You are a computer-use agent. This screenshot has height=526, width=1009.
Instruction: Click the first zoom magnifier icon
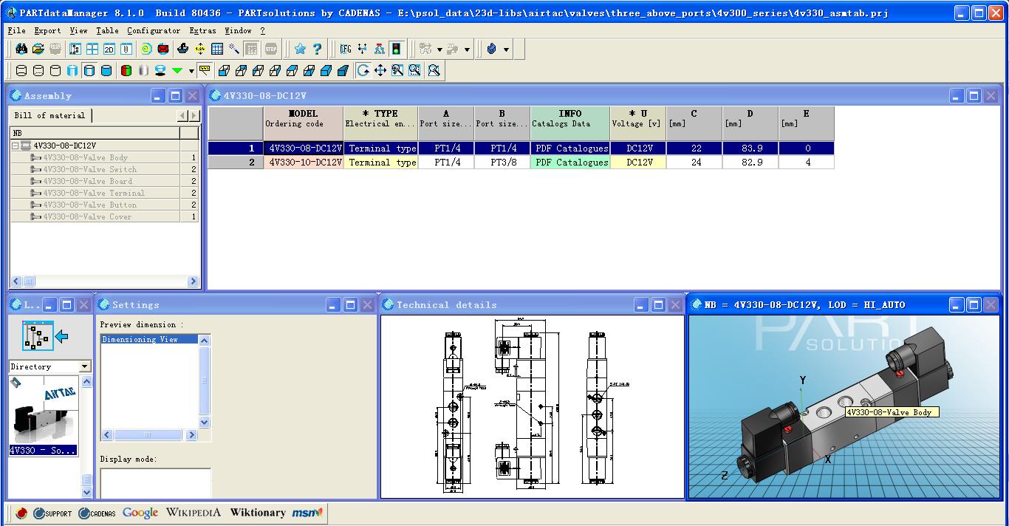pyautogui.click(x=397, y=70)
